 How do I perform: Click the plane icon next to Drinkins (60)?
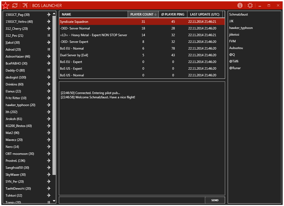point(49,84)
